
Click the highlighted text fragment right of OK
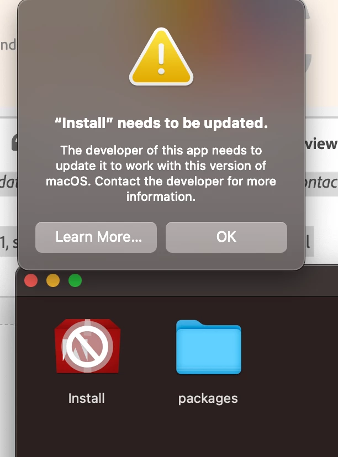point(309,242)
